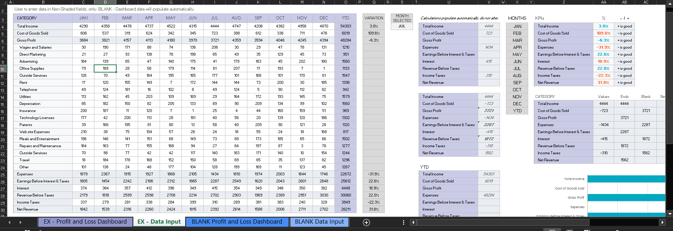Screen dimensions: 673x231
Task: Click the Total Income bar in the chart
Action: click(x=626, y=179)
